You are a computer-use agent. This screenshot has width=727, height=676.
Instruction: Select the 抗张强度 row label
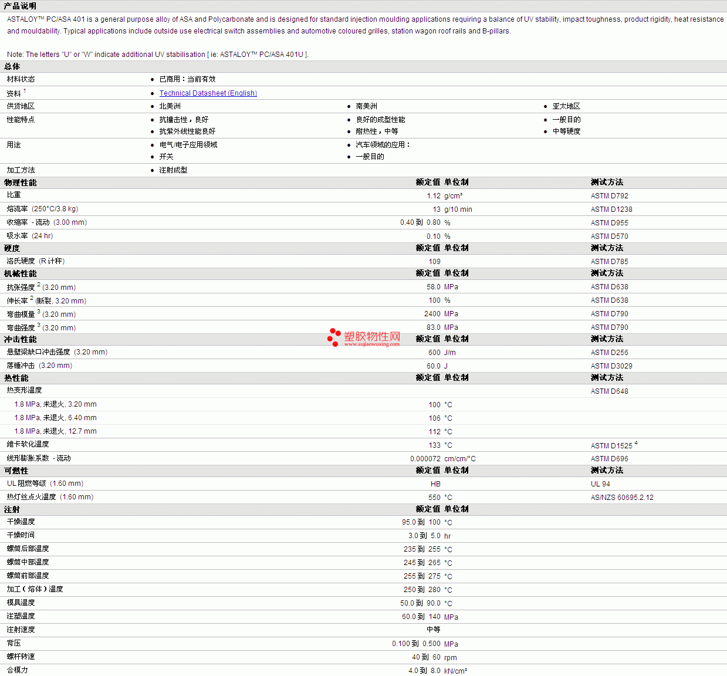41,287
